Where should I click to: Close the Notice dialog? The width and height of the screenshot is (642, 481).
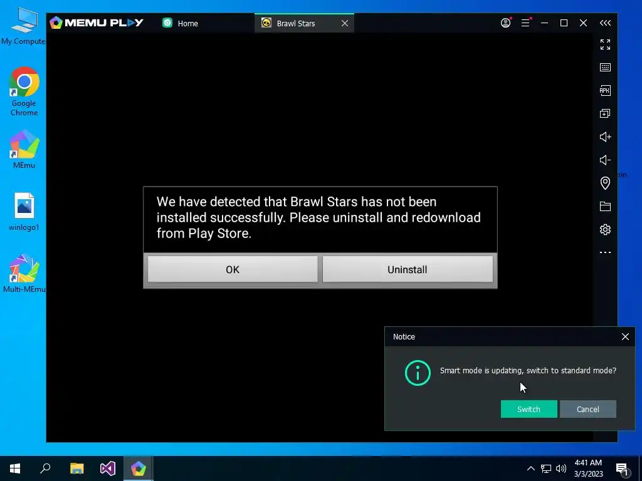click(x=625, y=336)
